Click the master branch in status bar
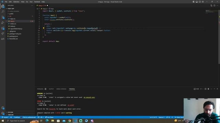 (5, 117)
